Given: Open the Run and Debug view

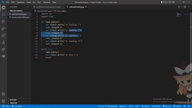Looking at the screenshot, I should point(3,28).
